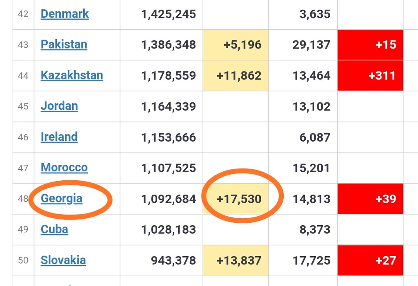Select Kazakhstan's new cases cell +11,862

tap(236, 76)
